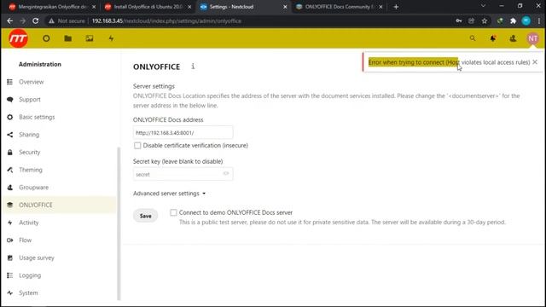Dismiss the connection error notification
The height and width of the screenshot is (307, 546).
[x=535, y=62]
